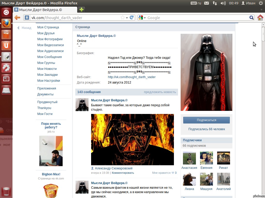Open the keyboard layout ru indicator
Screen dimensions: 265x198
(196, 3)
